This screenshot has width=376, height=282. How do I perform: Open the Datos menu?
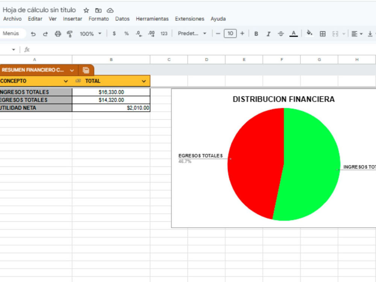(x=122, y=19)
